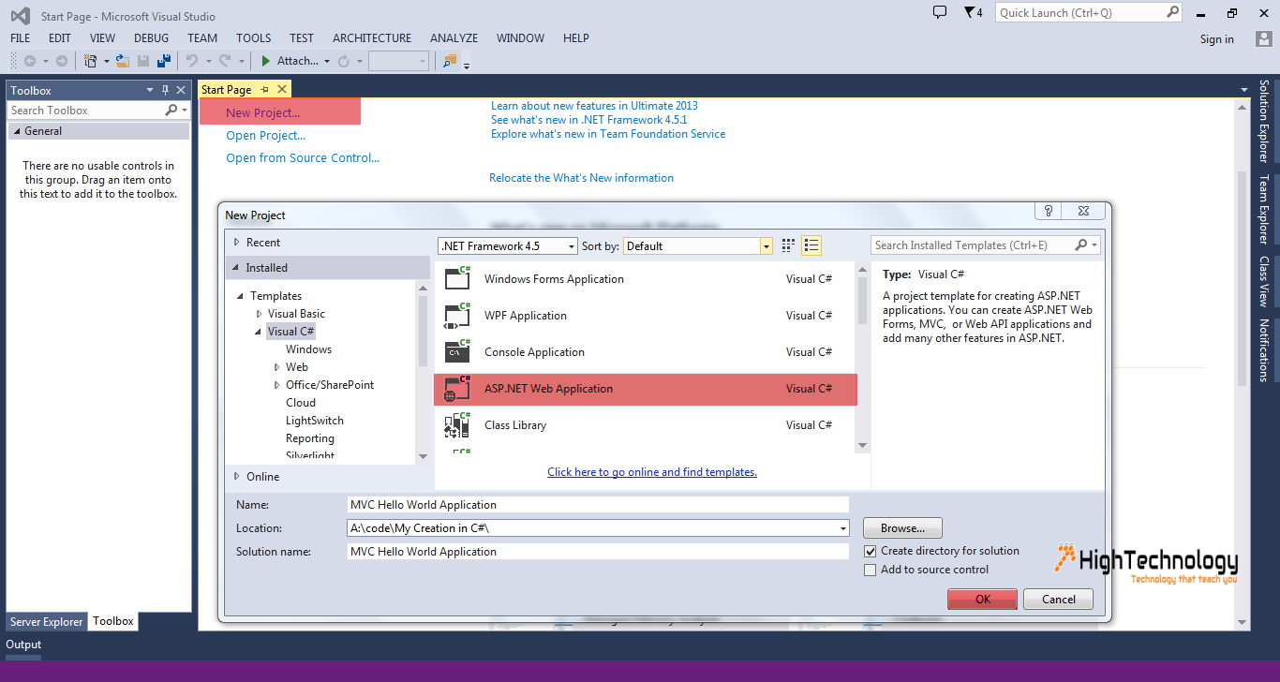Viewport: 1280px width, 682px height.
Task: Click the Save All toolbar icon
Action: 164,61
